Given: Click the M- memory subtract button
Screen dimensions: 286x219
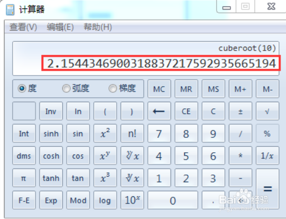Looking at the screenshot, I should pos(268,89).
